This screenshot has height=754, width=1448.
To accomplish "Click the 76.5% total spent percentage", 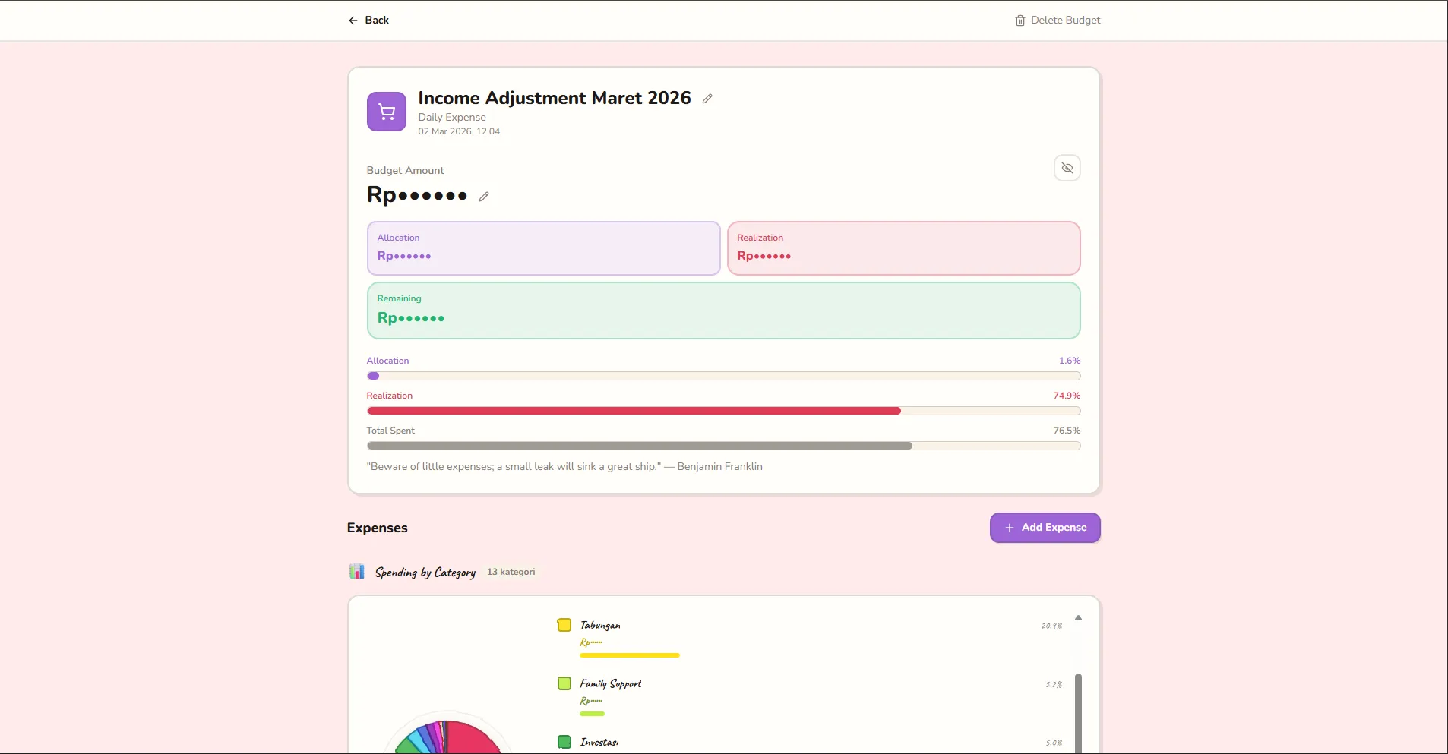I will [x=1067, y=431].
